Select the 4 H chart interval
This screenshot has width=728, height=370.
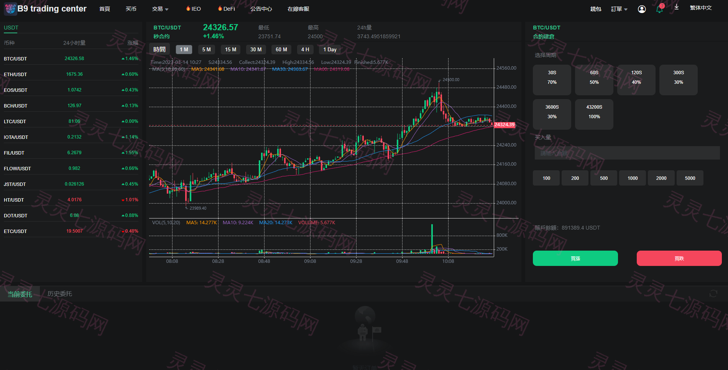point(305,49)
